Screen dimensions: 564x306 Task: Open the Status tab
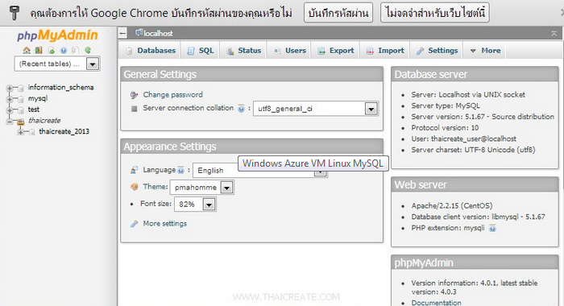[243, 51]
